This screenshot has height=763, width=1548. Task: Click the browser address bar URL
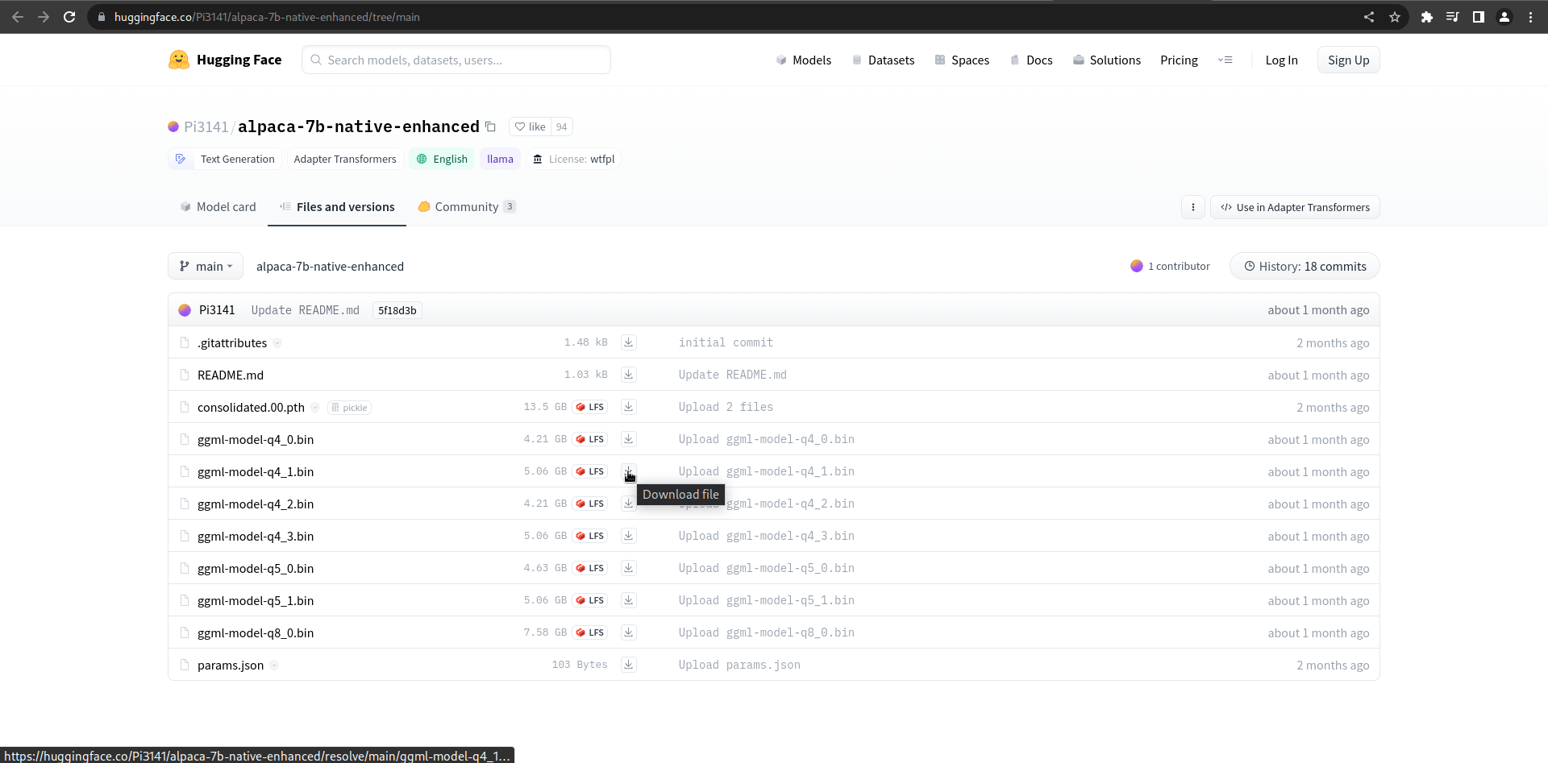267,17
